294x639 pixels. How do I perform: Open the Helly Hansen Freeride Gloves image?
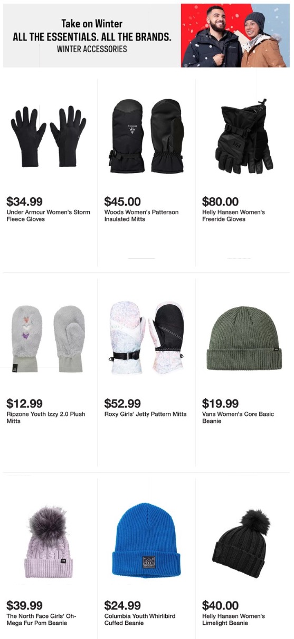244,137
